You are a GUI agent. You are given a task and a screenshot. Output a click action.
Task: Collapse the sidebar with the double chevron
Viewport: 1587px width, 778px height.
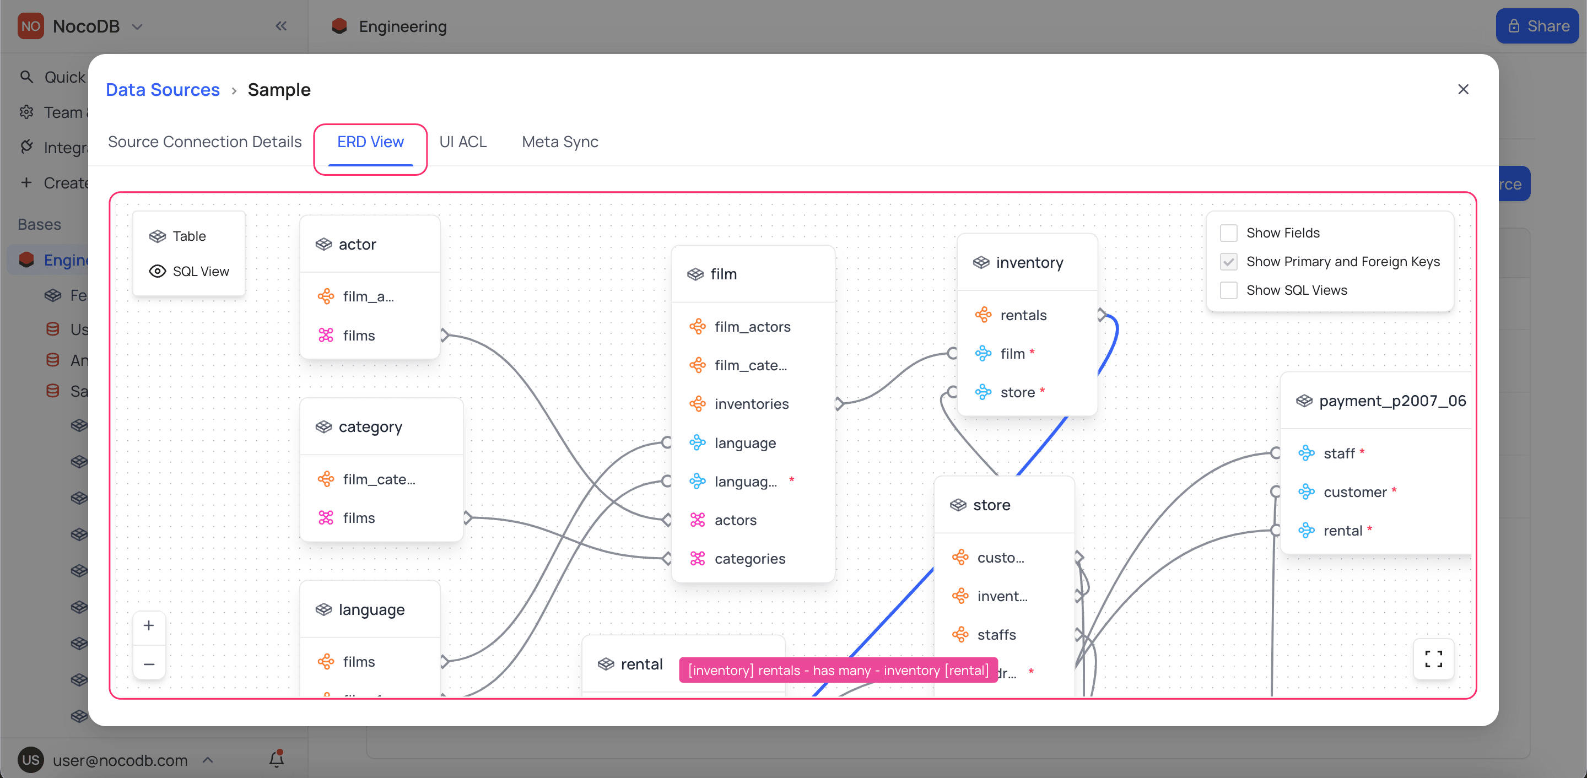click(x=281, y=26)
